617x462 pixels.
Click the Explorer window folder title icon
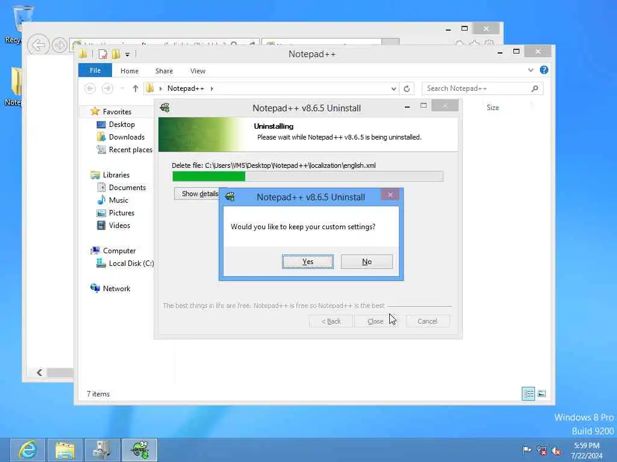click(83, 54)
